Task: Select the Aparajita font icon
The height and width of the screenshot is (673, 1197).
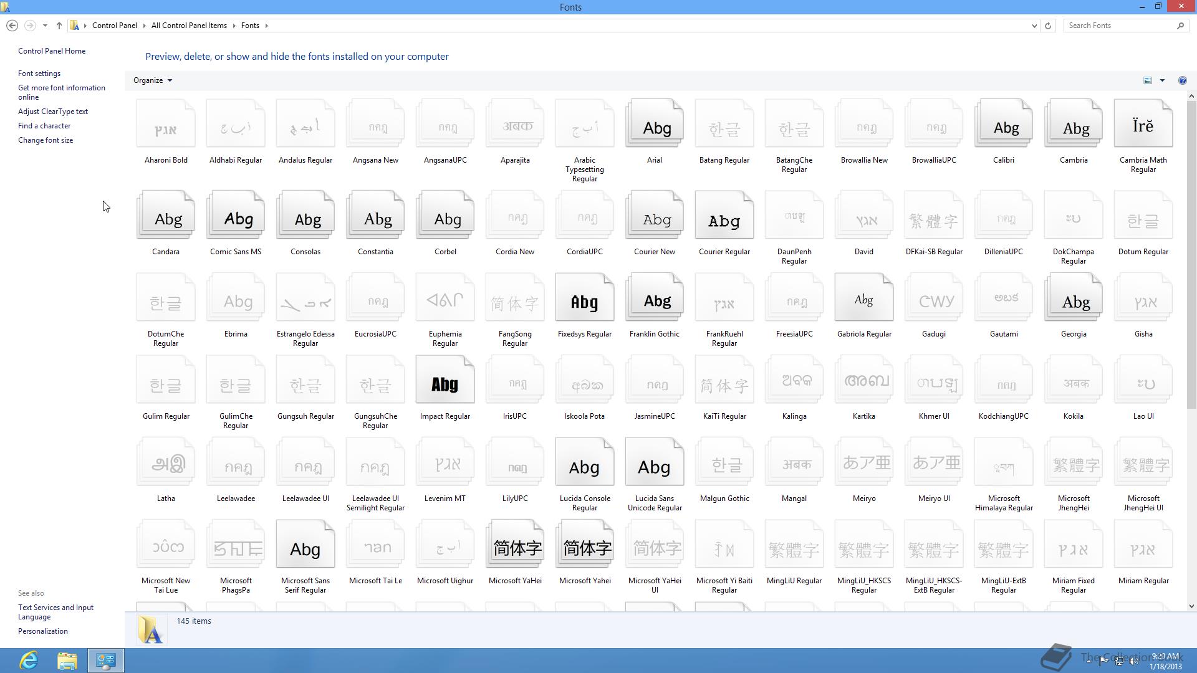Action: point(515,124)
